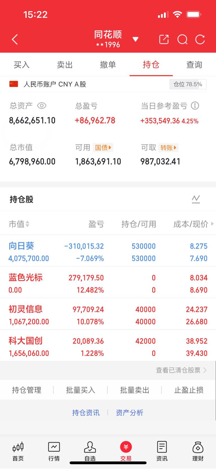Go back with the left arrow
This screenshot has height=469, width=216.
tap(15, 39)
